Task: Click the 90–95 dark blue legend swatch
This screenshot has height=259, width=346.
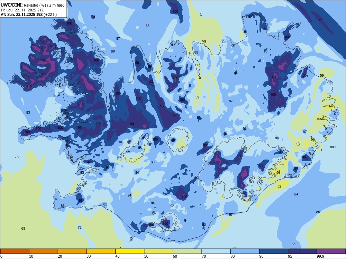Action: coord(274,251)
